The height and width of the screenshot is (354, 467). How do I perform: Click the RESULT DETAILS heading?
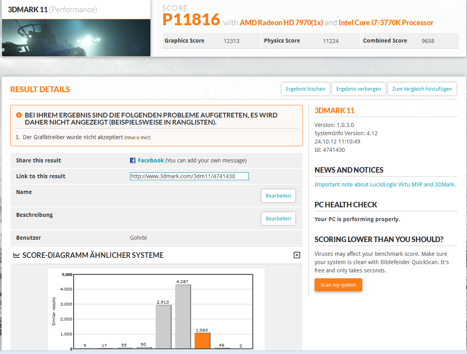point(40,89)
